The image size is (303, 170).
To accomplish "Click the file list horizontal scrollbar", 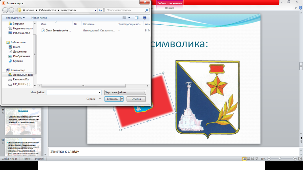I will [83, 86].
